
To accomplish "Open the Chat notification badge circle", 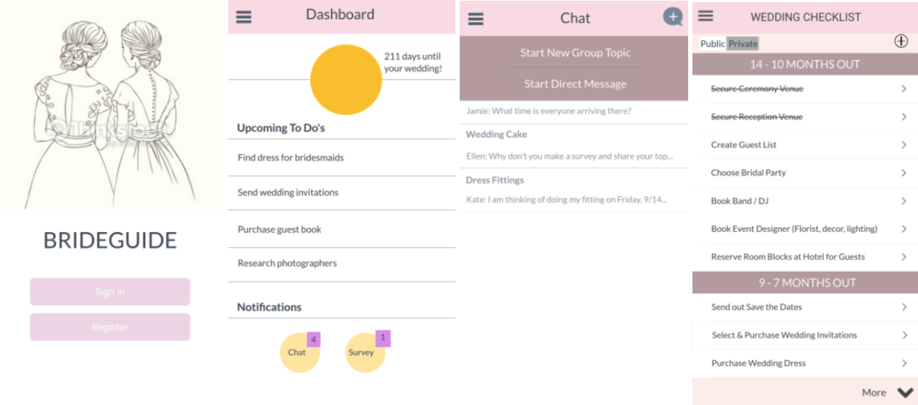I will (x=300, y=352).
